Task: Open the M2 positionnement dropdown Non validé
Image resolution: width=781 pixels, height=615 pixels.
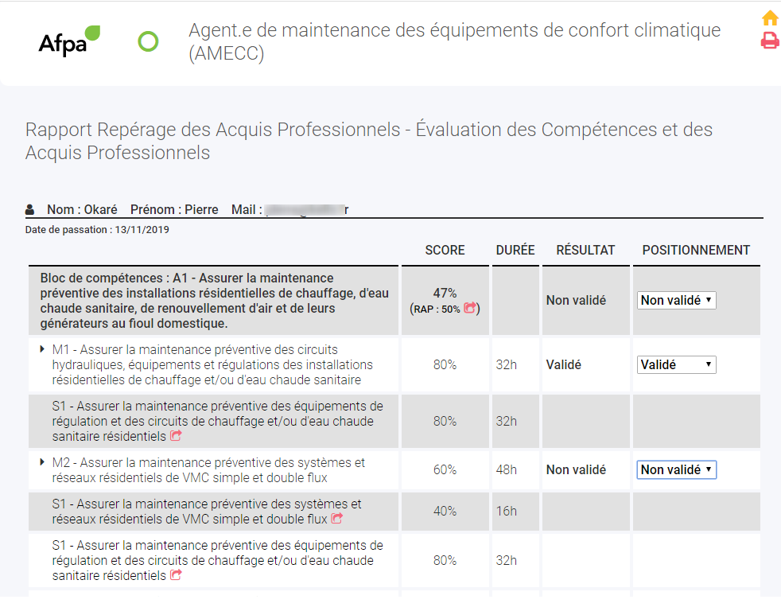Action: click(676, 469)
